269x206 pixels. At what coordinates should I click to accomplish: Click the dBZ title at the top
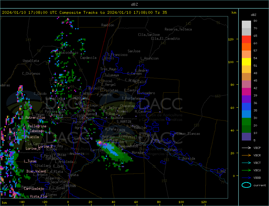coord(134,4)
